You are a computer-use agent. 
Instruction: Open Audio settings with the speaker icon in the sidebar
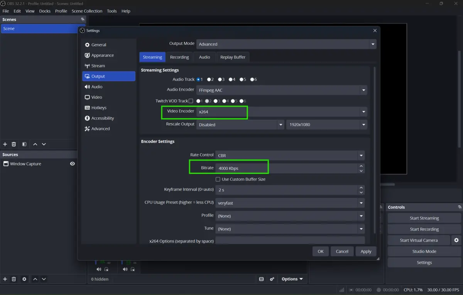tap(87, 87)
